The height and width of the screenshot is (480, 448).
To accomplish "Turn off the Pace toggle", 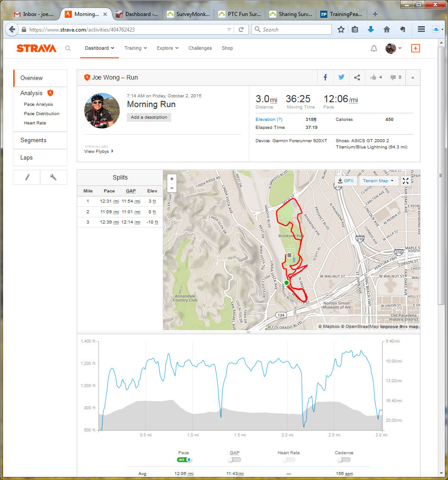I will [x=184, y=460].
